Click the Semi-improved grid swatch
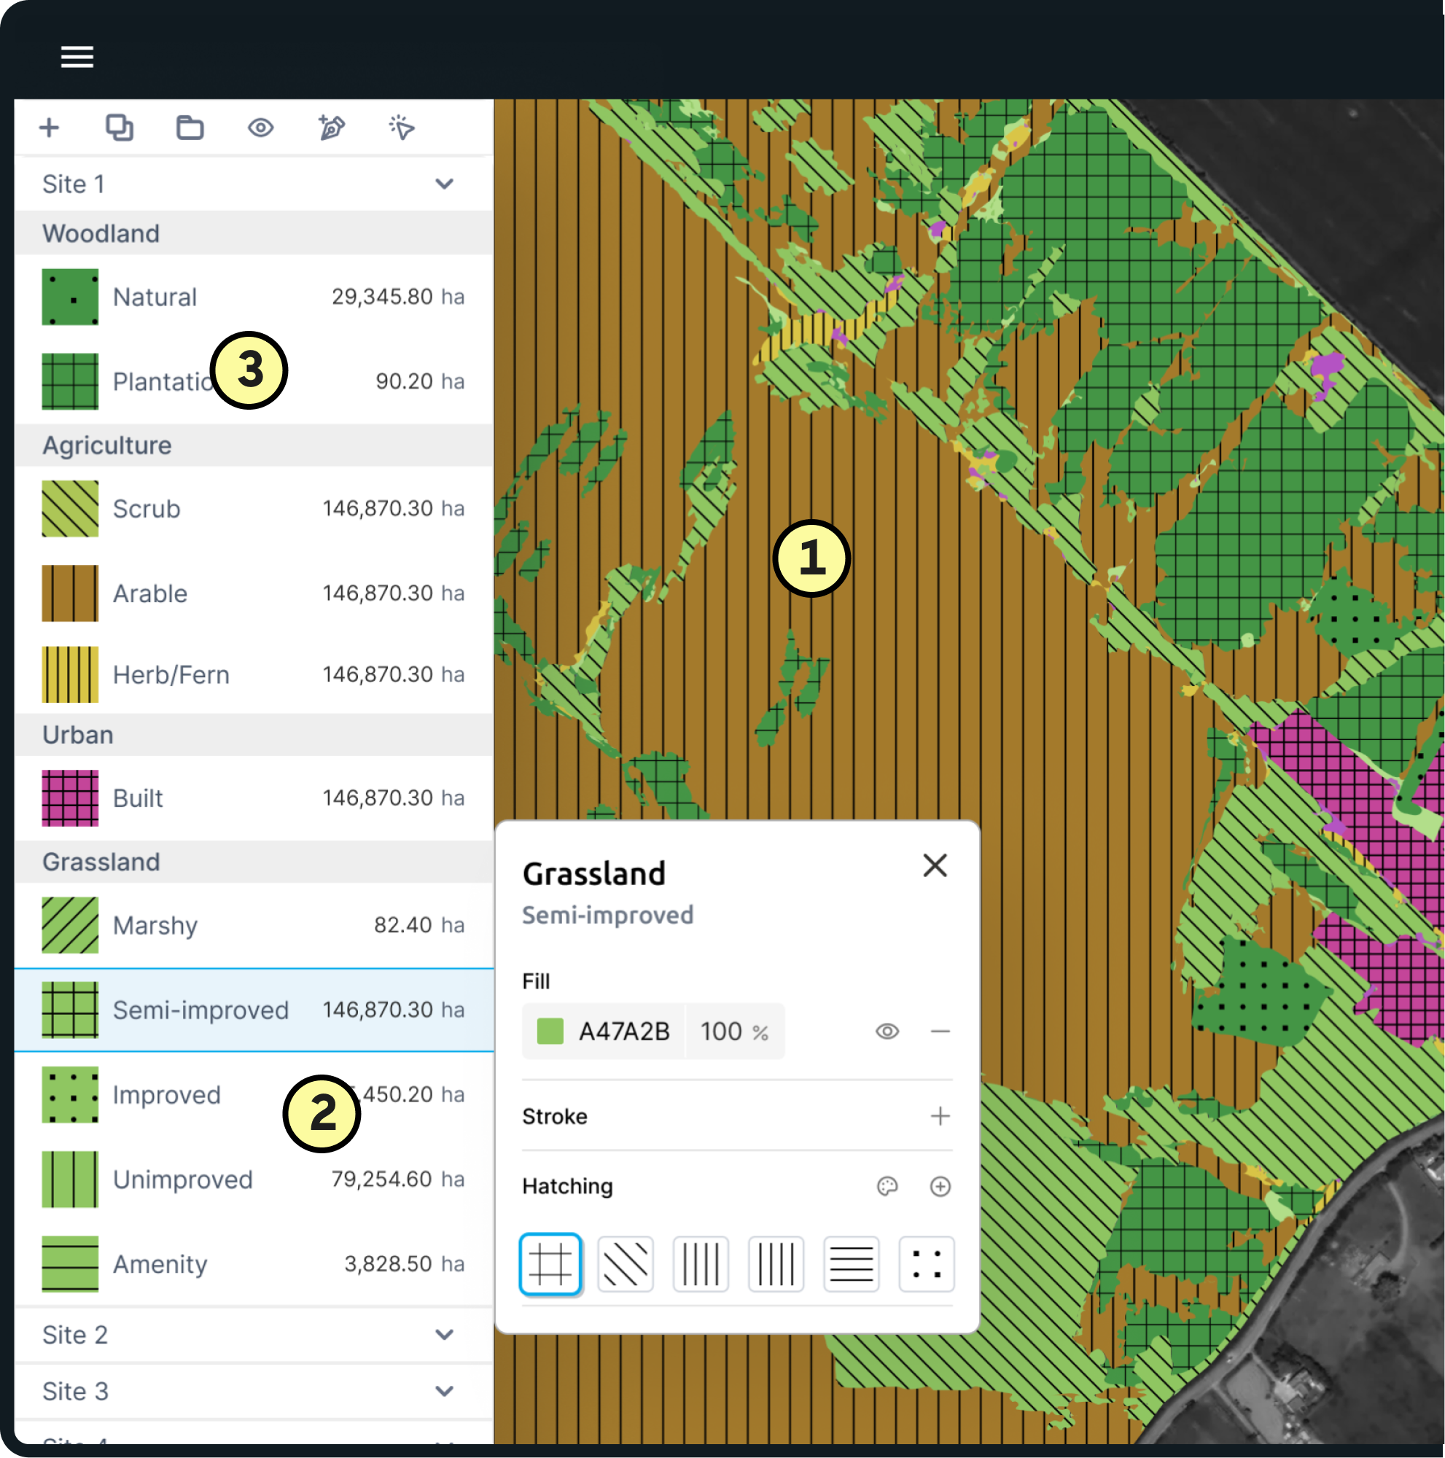The image size is (1445, 1458). 70,1010
